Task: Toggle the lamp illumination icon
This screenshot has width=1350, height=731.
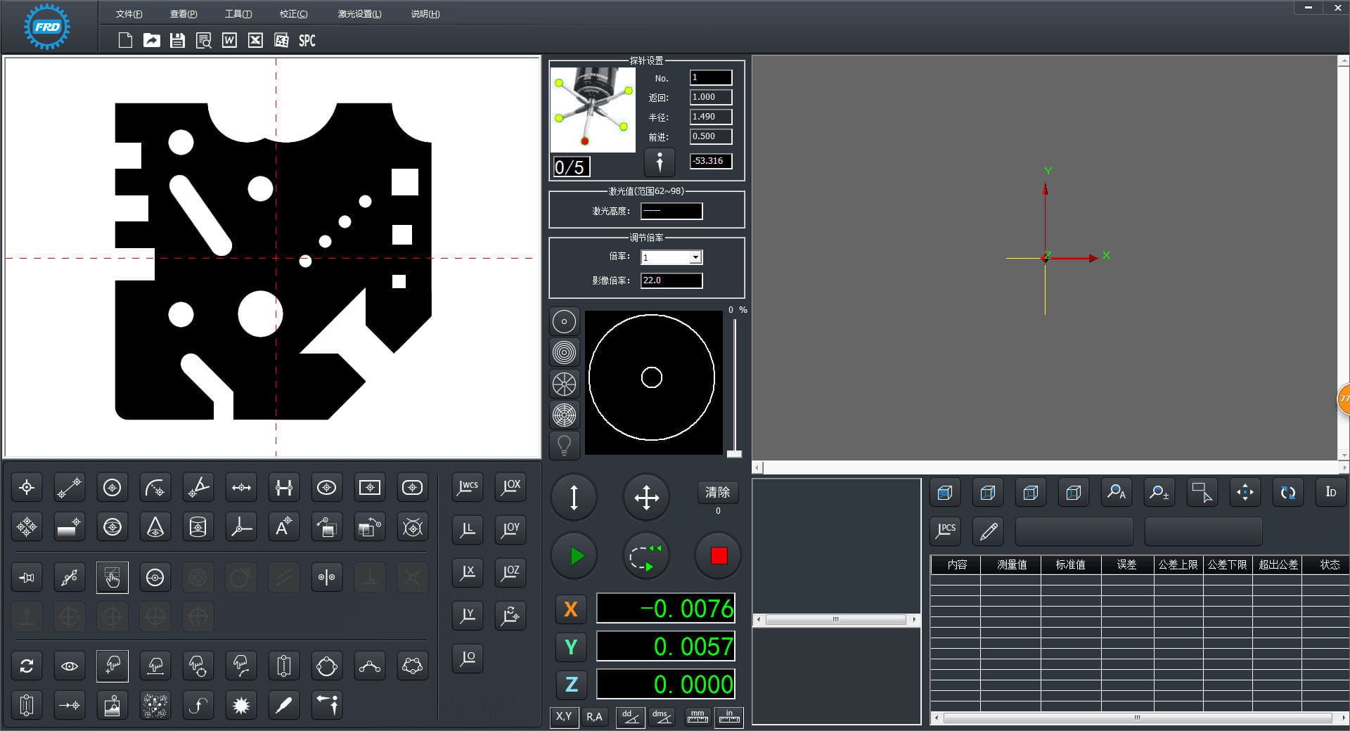Action: 565,446
